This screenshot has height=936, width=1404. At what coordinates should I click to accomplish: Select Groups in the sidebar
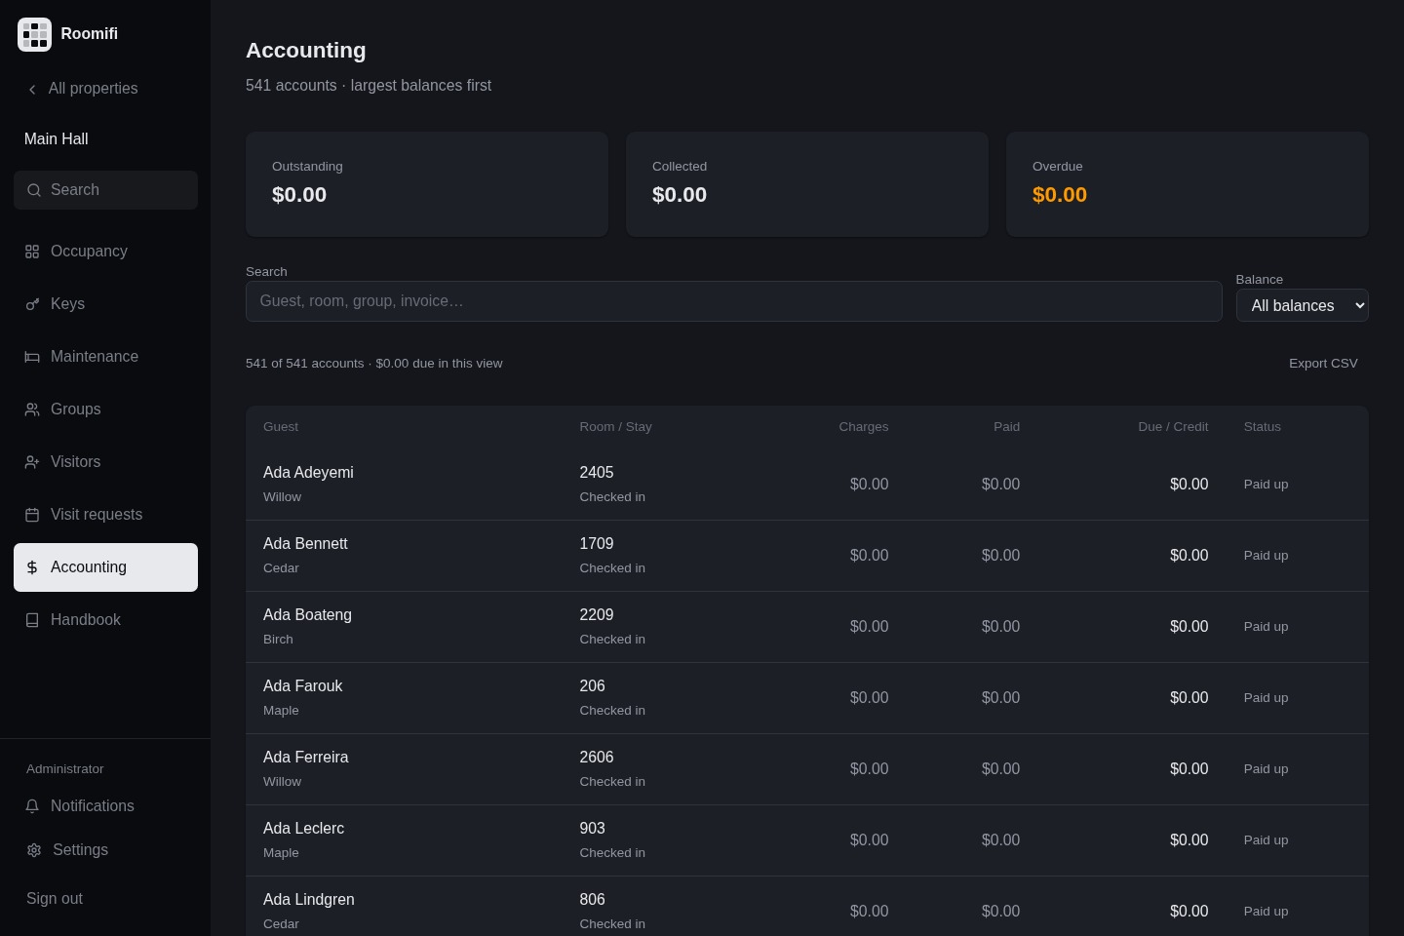point(105,409)
